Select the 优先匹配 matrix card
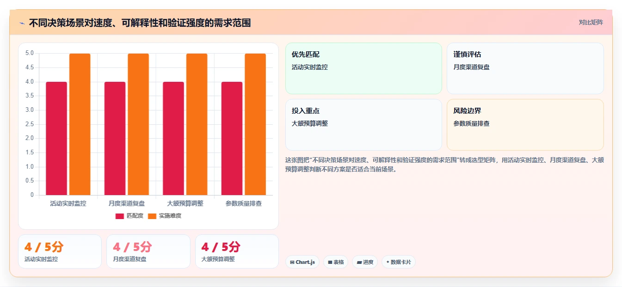The height and width of the screenshot is (287, 622). click(x=363, y=68)
